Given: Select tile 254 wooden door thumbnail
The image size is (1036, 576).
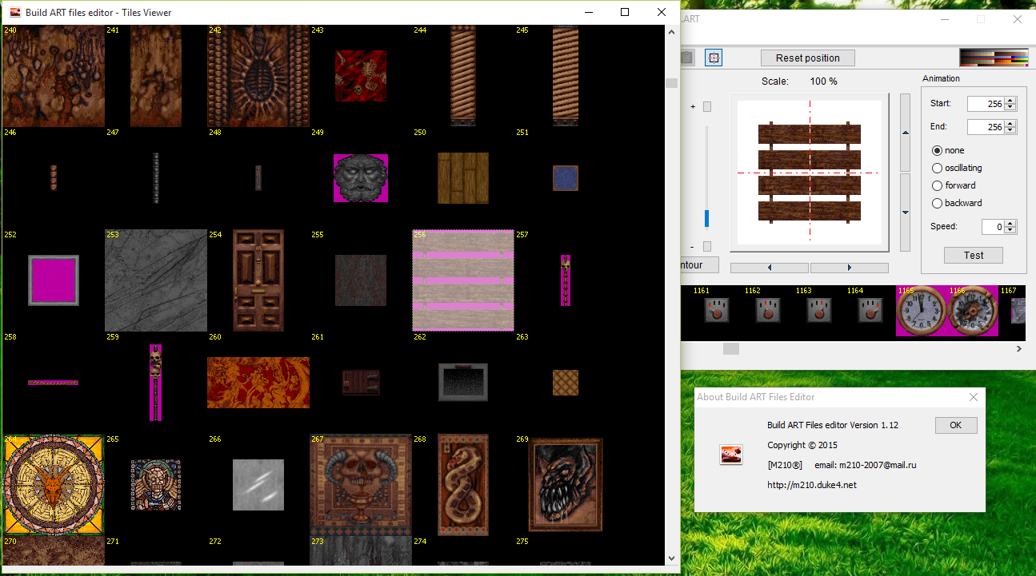Looking at the screenshot, I should pyautogui.click(x=258, y=280).
